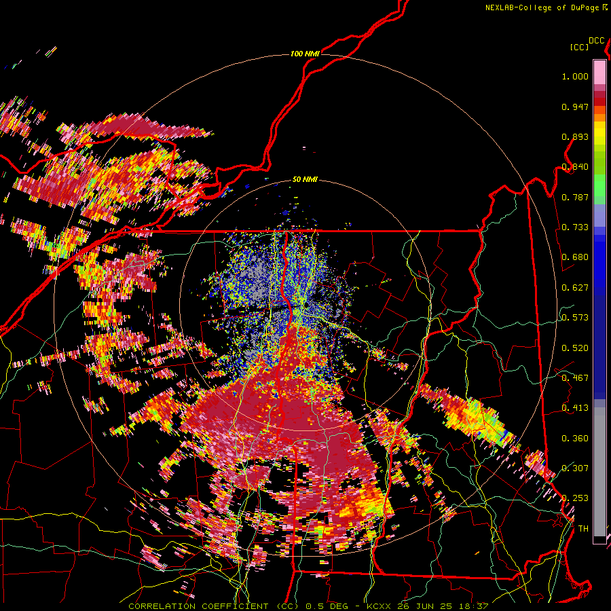
Task: Click the 0.893 scale value
Action: 575,136
